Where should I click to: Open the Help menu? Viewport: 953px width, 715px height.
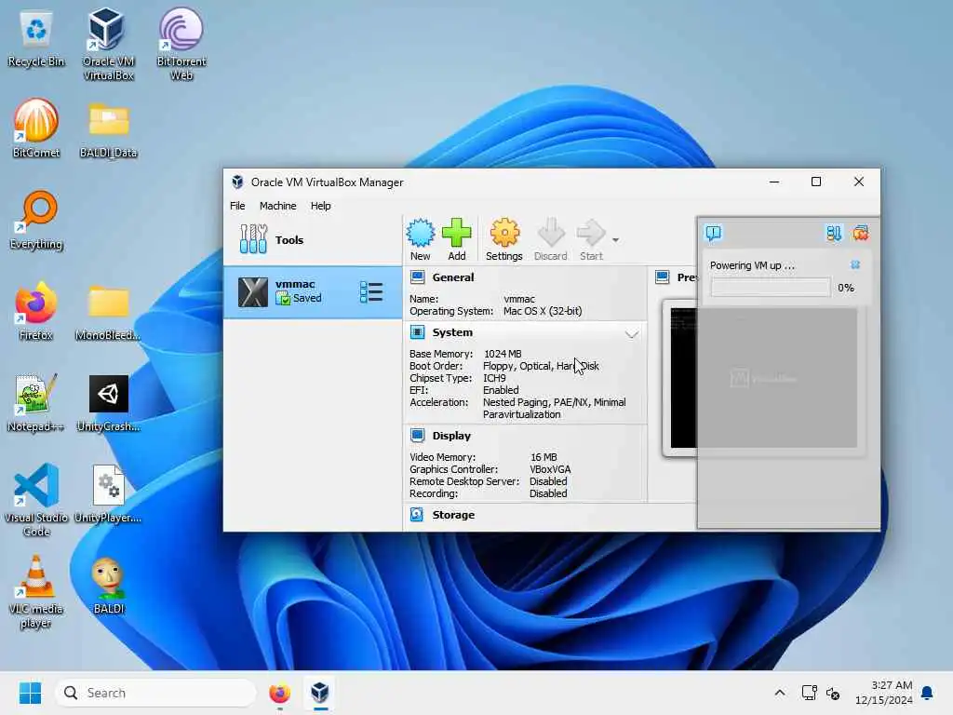click(321, 206)
